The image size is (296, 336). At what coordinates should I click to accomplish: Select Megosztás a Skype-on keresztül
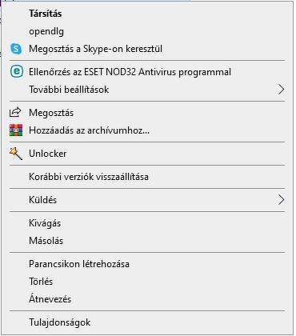click(147, 49)
